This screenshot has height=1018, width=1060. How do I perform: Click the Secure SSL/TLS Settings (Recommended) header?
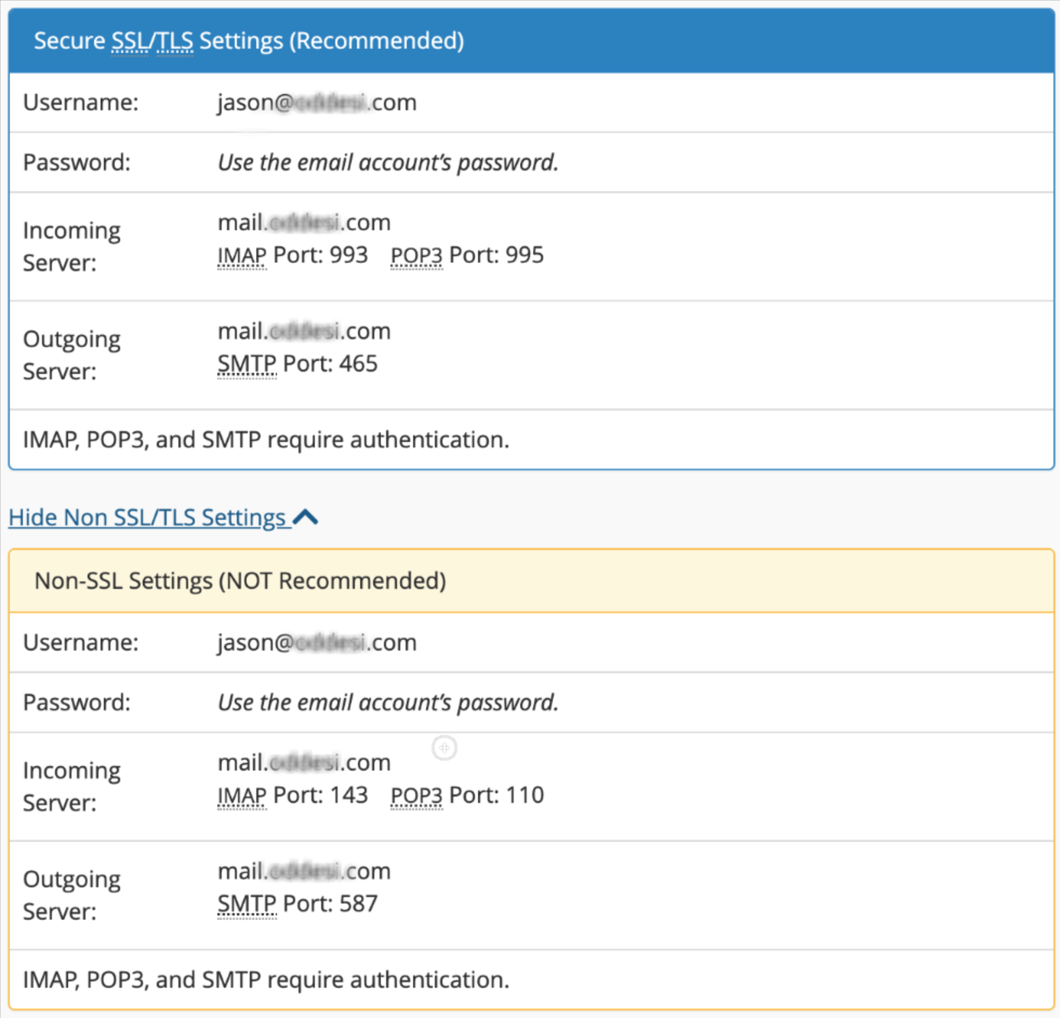coord(249,40)
